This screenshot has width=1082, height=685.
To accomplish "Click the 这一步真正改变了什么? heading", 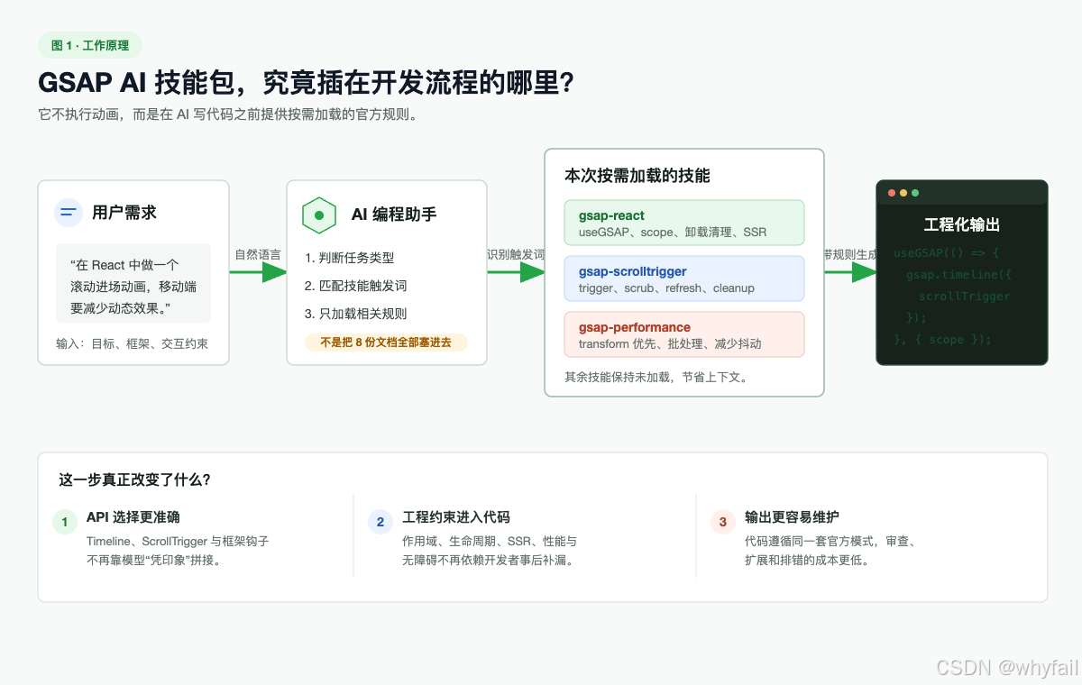I will 134,479.
